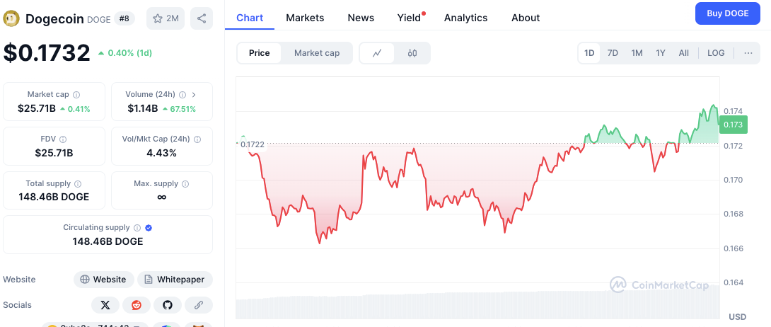Click the 4.43% Vol/Mkt Cap value

coord(162,153)
